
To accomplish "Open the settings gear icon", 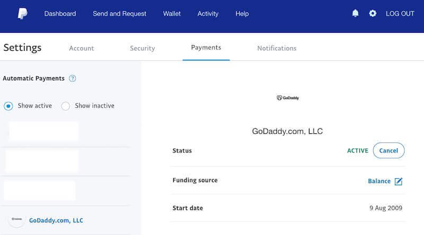I will pos(373,13).
